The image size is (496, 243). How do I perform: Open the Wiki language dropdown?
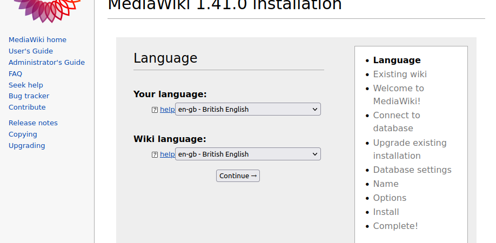247,154
